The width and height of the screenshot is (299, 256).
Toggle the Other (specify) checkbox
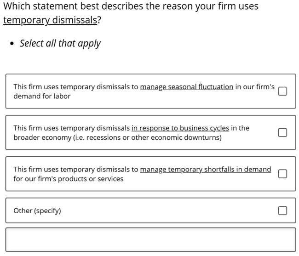[282, 210]
